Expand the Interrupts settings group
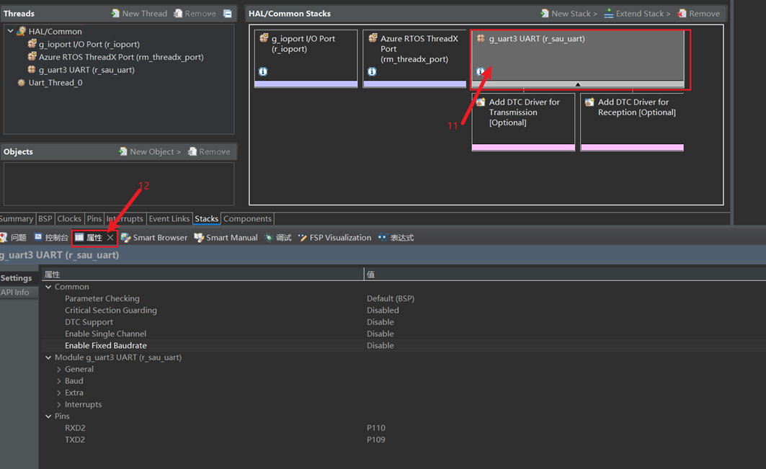Screen dimensions: 766x469 click(59, 405)
